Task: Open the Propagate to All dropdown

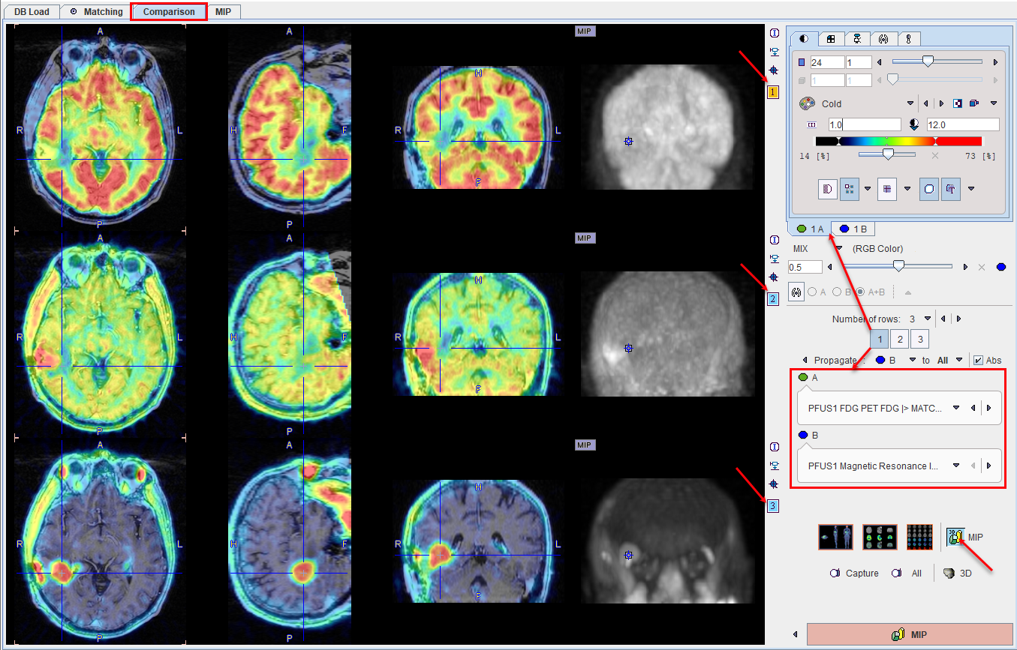Action: tap(958, 360)
